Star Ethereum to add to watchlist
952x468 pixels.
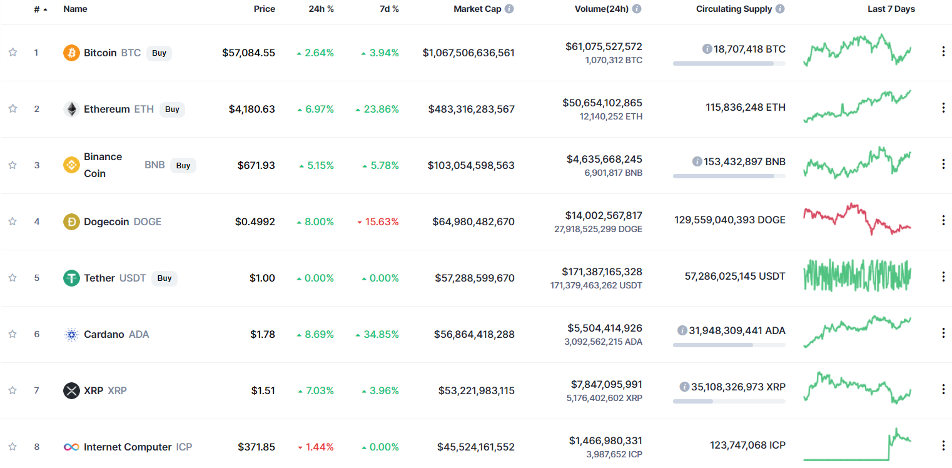13,109
